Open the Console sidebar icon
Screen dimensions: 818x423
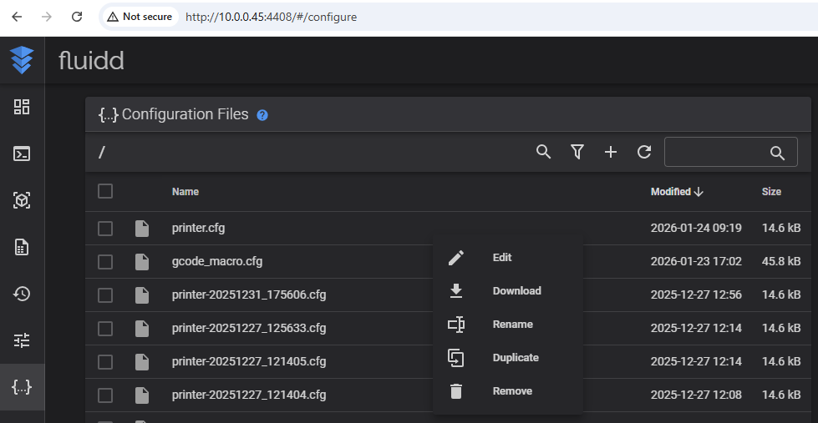click(x=22, y=154)
